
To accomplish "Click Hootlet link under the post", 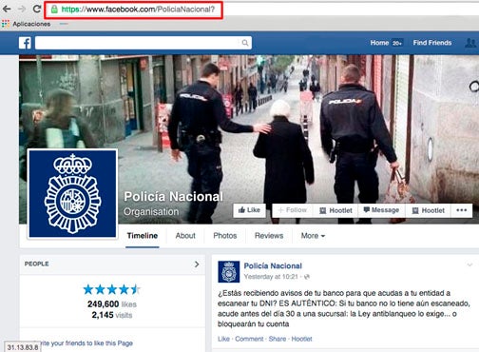I will click(301, 339).
